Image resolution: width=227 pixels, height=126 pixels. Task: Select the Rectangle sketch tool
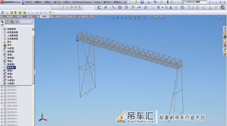(120, 7)
